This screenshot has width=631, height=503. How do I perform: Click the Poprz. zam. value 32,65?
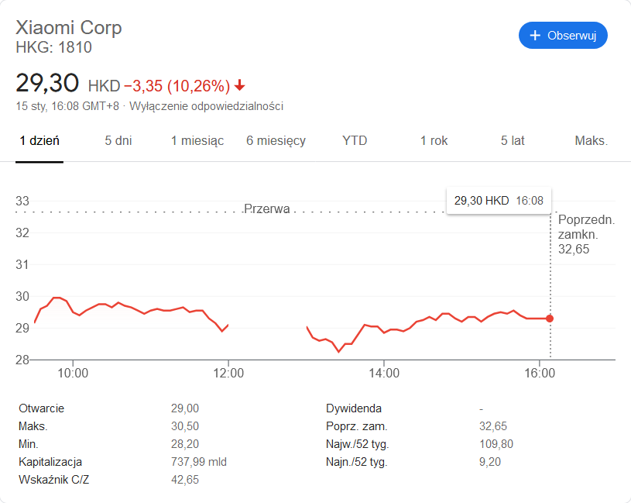click(x=493, y=426)
